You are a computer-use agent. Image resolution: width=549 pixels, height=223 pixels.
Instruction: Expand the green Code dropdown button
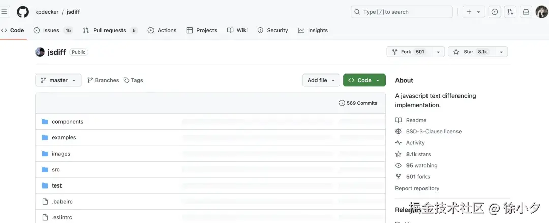pos(364,80)
